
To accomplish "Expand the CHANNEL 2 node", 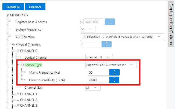I will [x=18, y=100].
